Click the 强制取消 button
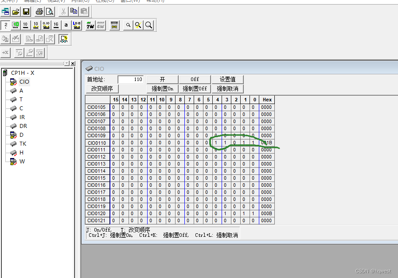This screenshot has width=398, height=278. tap(227, 89)
